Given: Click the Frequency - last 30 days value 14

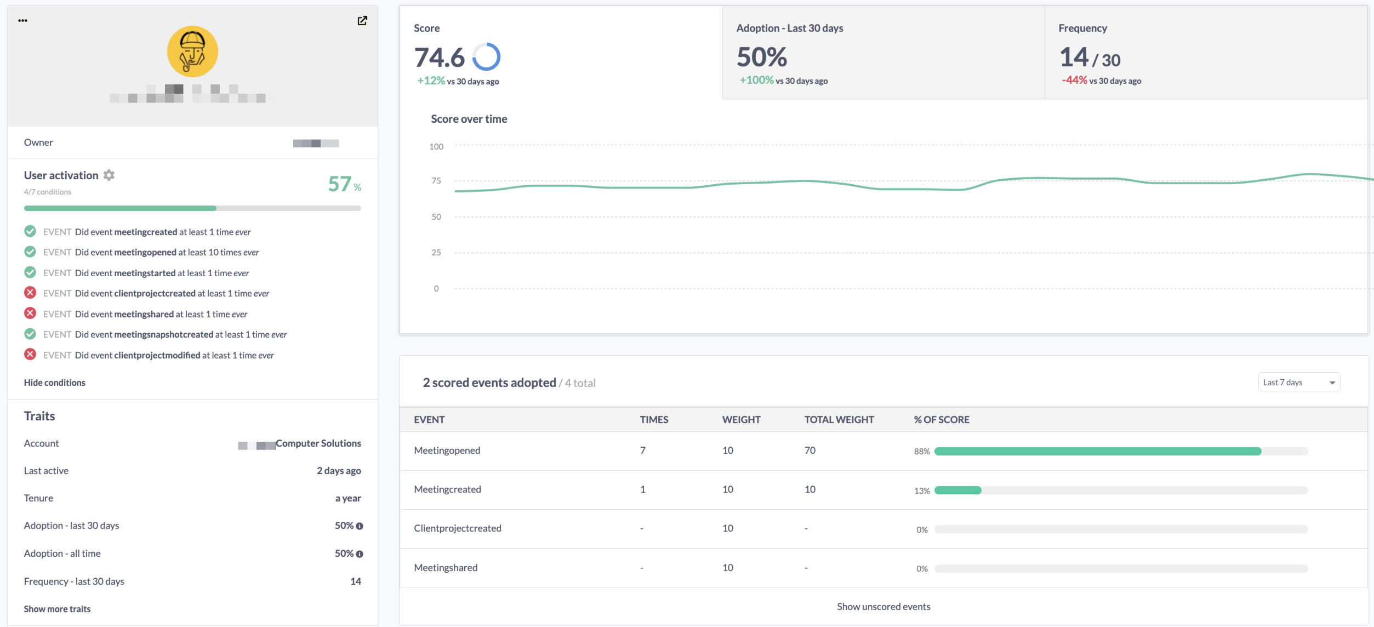Looking at the screenshot, I should (x=356, y=582).
